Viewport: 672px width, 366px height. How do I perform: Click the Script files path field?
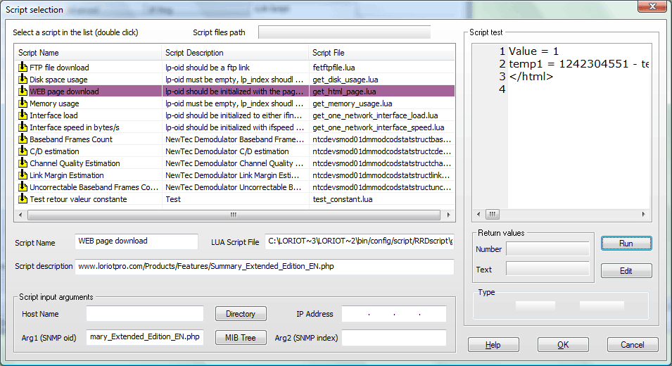coord(344,32)
